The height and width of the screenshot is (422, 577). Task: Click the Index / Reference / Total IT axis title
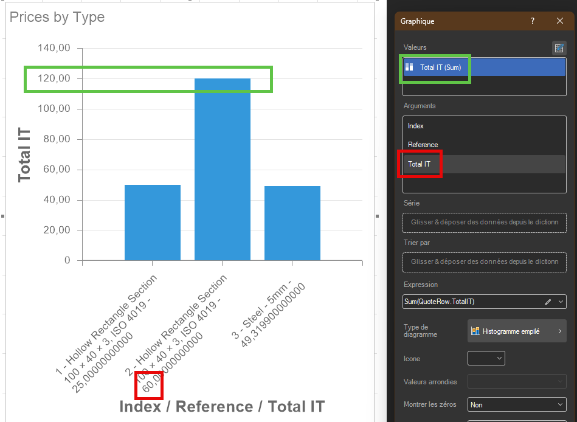pyautogui.click(x=222, y=407)
